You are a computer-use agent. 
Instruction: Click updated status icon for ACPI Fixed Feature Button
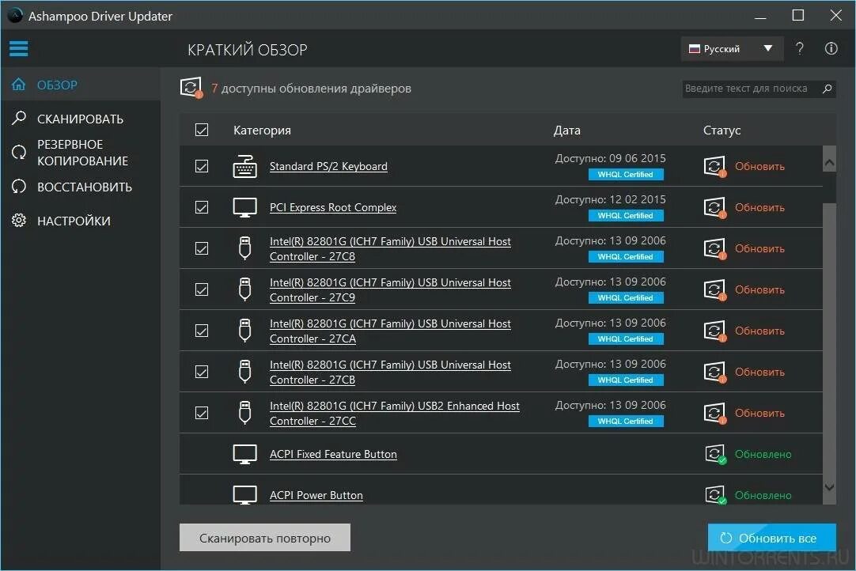tap(714, 454)
